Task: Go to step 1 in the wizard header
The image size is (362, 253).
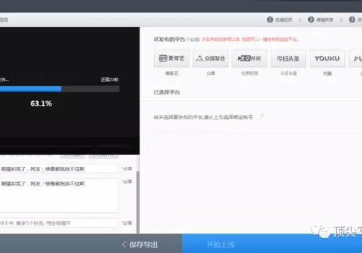Action: point(280,20)
